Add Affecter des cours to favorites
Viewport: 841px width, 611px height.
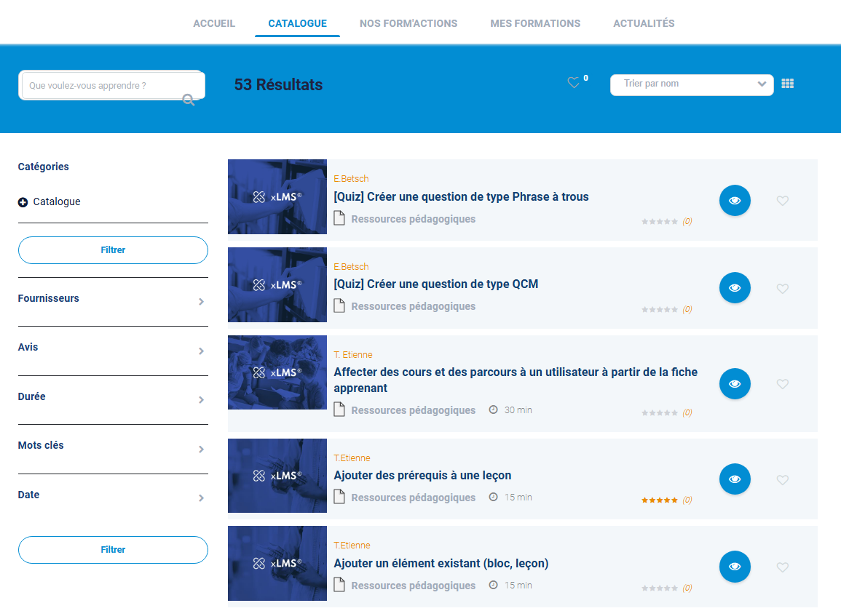783,384
